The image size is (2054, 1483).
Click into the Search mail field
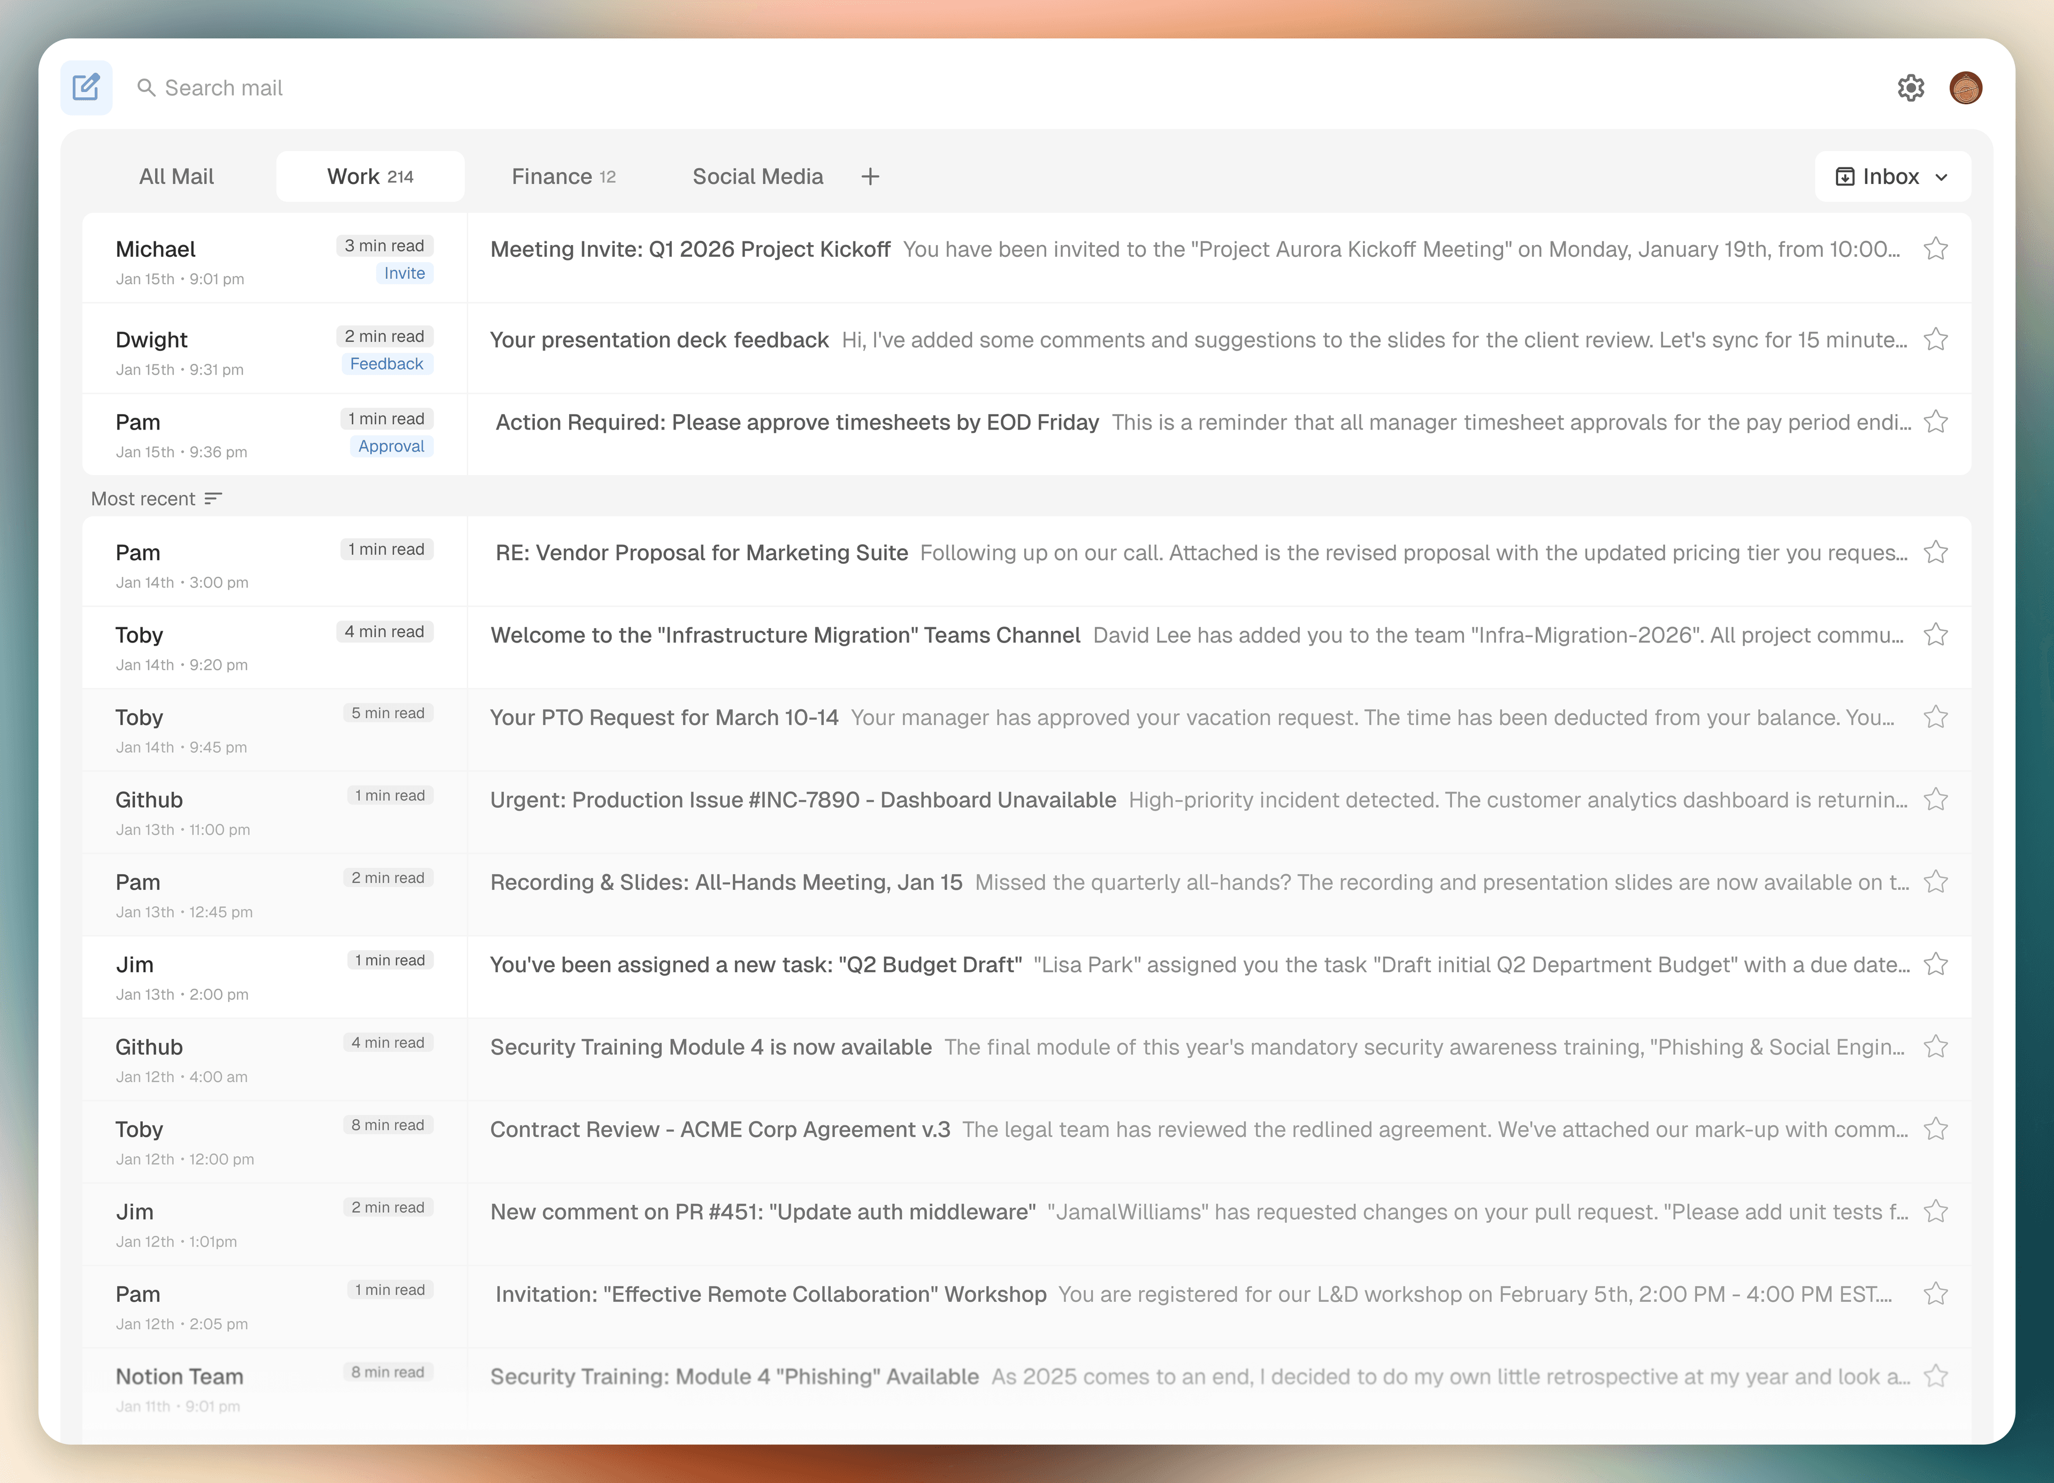(x=543, y=88)
